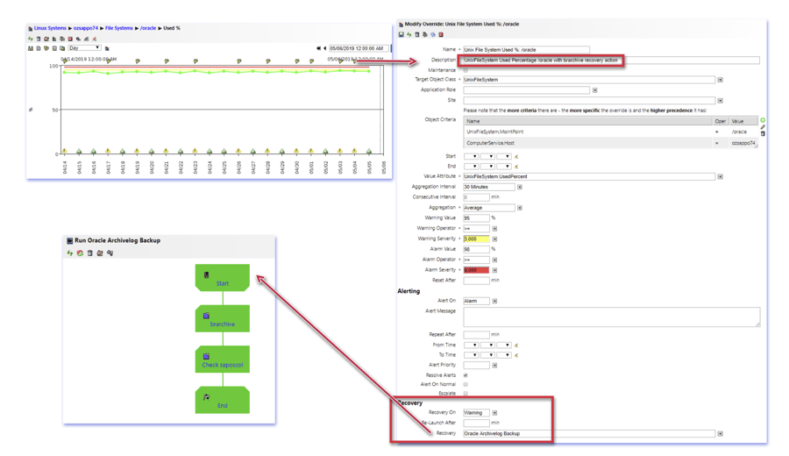Screen dimensions: 789x456
Task: Expand the Target Object Class picker
Action: click(x=720, y=80)
